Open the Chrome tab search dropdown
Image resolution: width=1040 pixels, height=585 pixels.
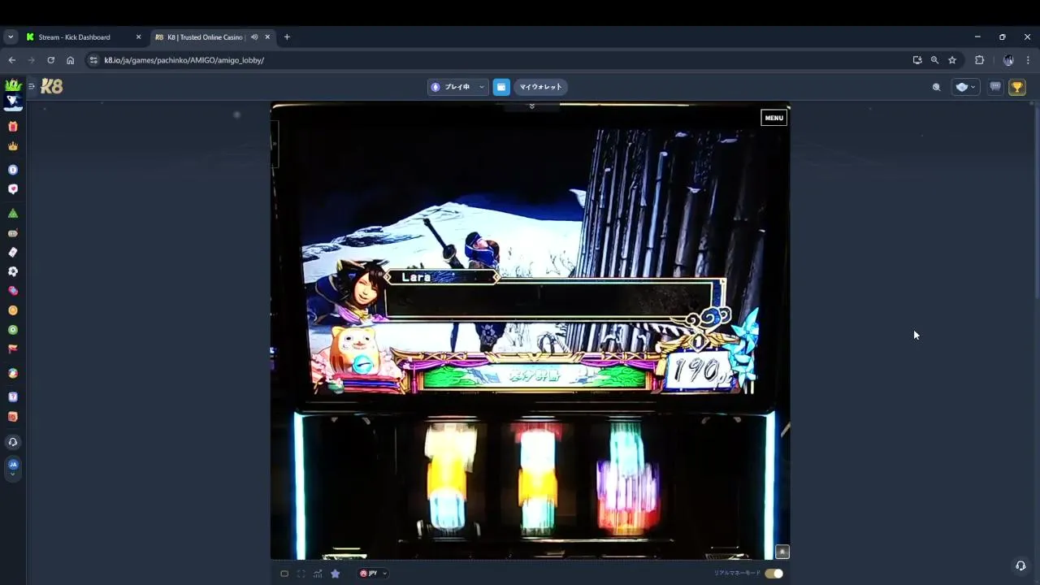pyautogui.click(x=11, y=37)
